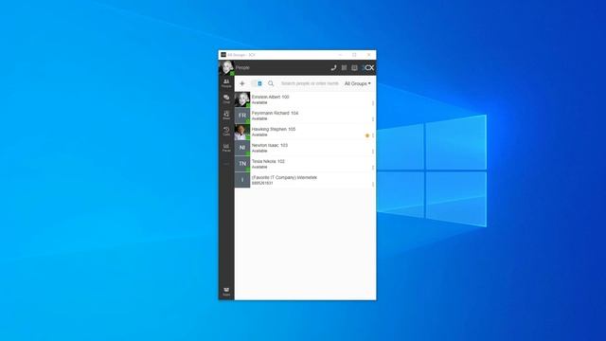This screenshot has width=606, height=341.
Task: Click the square icon beside the 3CX logo
Action: click(x=354, y=67)
